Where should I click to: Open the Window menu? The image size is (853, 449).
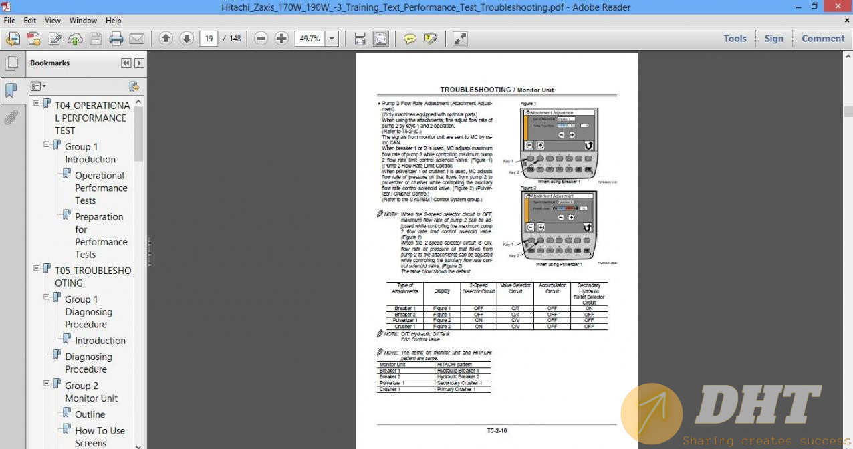pos(84,21)
